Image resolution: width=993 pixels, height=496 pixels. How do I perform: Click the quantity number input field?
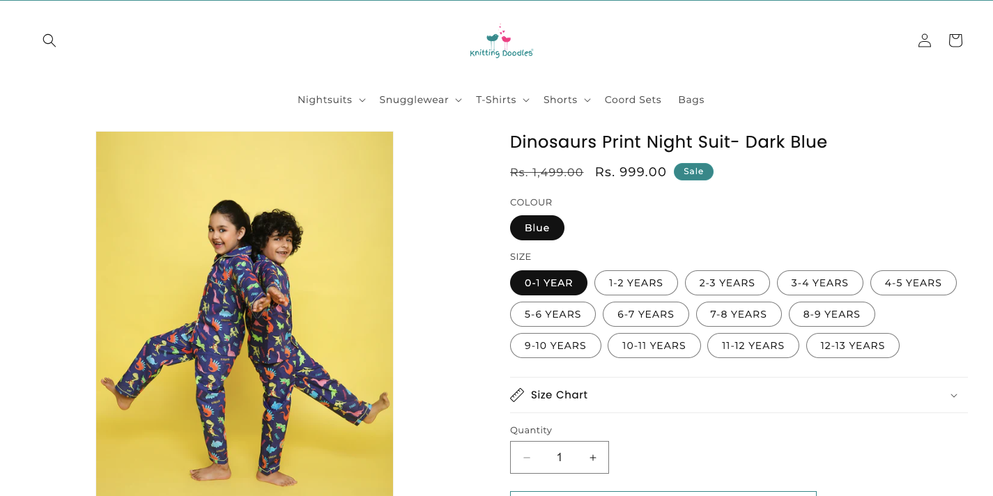click(560, 458)
